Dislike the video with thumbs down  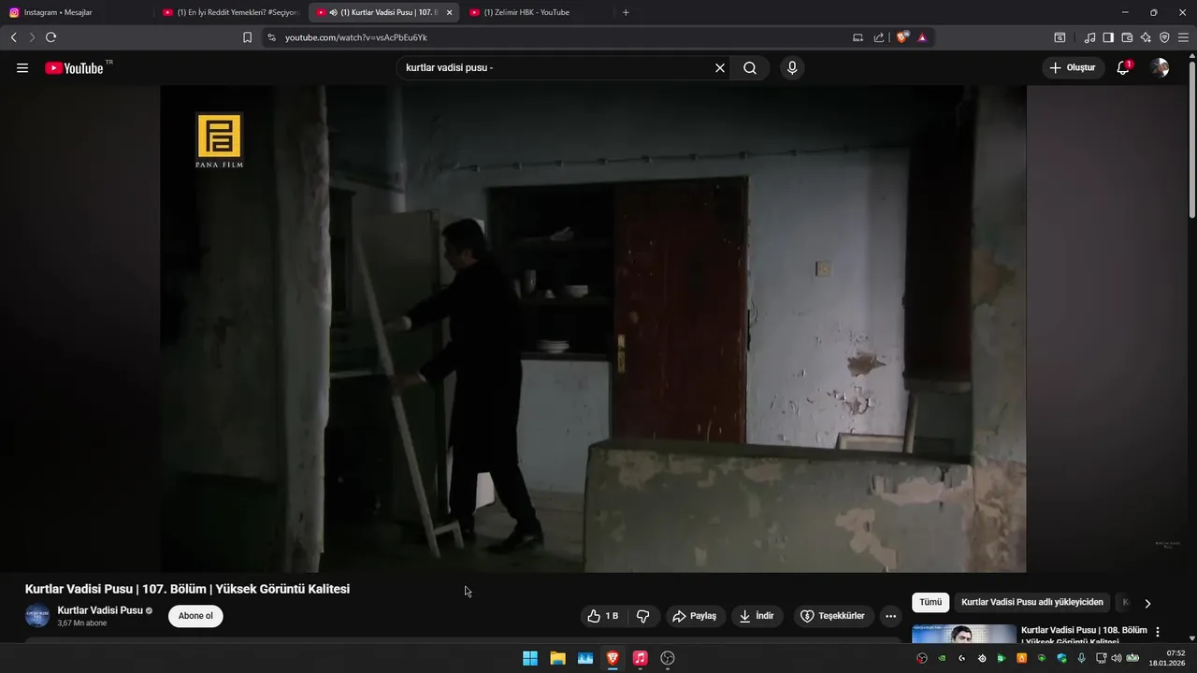click(643, 616)
